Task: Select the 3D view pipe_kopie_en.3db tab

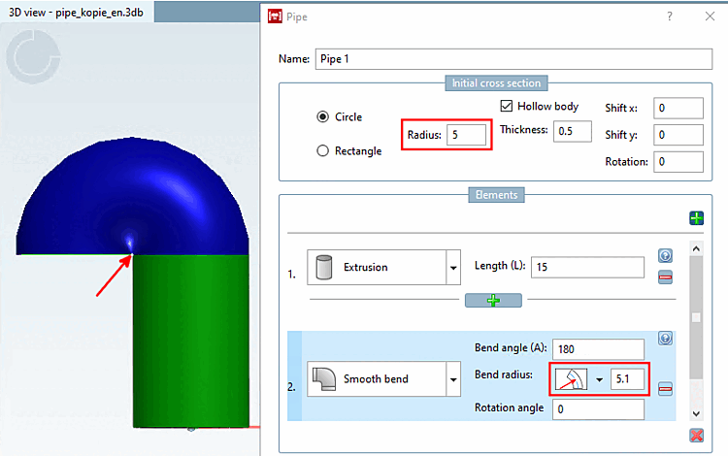Action: 77,13
